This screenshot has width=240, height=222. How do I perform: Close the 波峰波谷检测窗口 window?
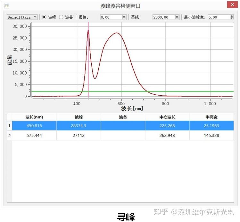click(x=232, y=5)
